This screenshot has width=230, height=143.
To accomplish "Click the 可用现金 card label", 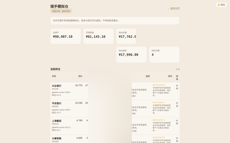I will pos(89,33).
